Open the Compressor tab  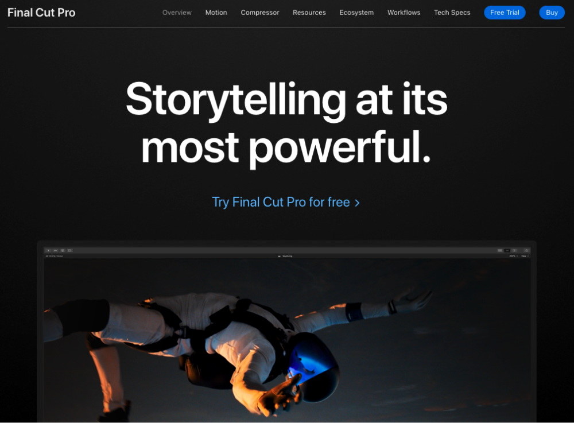click(x=260, y=13)
